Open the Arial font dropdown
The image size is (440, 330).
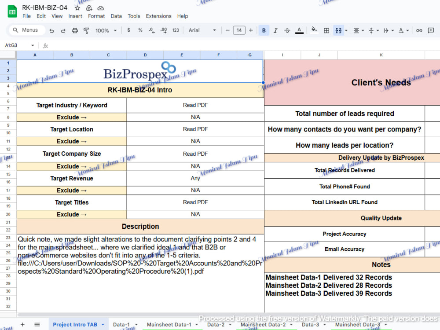click(x=202, y=30)
